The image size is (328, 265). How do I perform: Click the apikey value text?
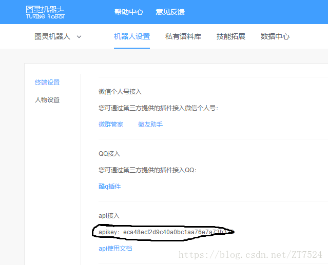178,232
